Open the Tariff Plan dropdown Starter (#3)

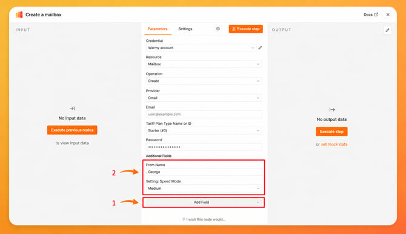click(204, 130)
